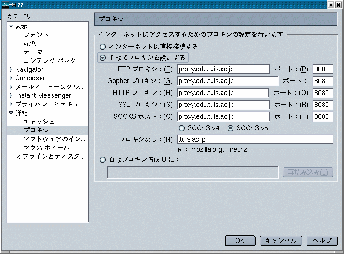
Task: Open マウス ホイール settings
Action: [x=47, y=148]
